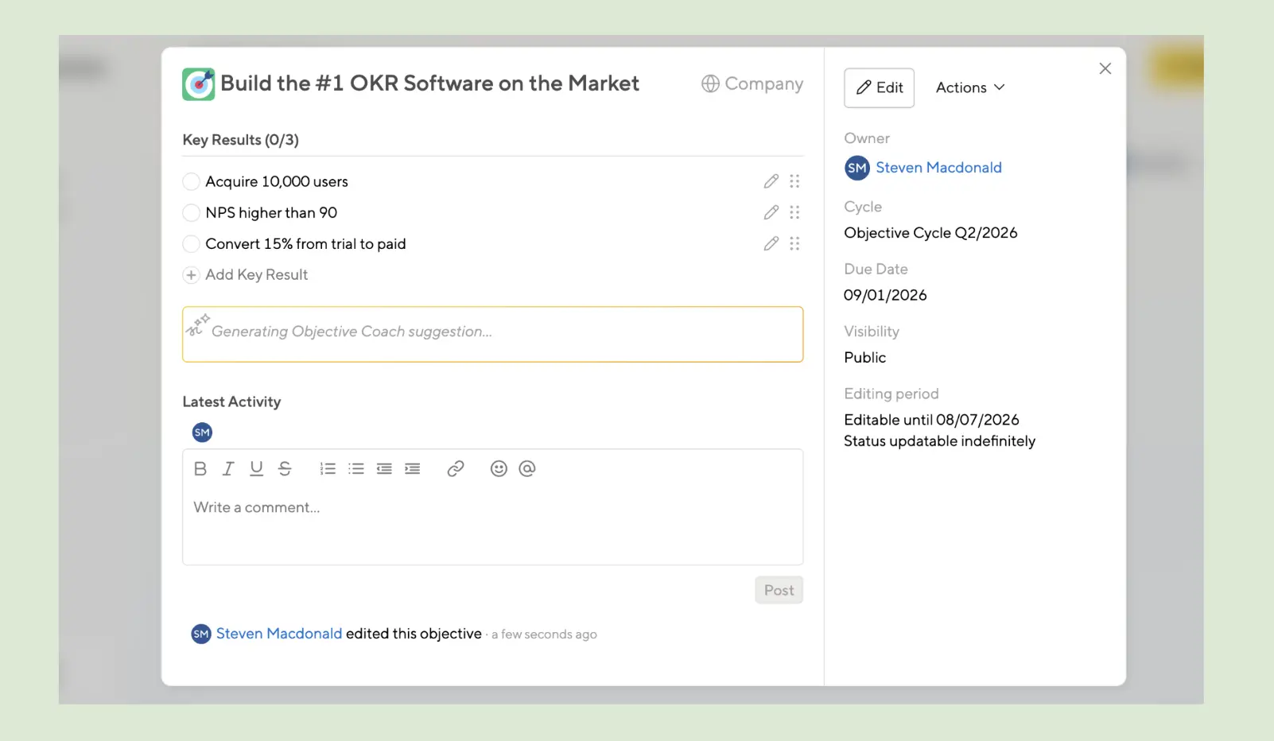Check off 'NPS higher than 90' key result

tap(191, 212)
